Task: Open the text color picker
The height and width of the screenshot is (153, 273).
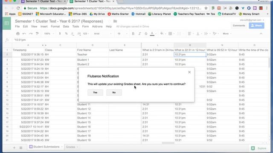Action: tap(152, 34)
